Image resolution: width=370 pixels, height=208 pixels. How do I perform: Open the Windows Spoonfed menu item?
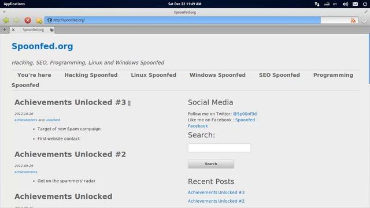(217, 75)
